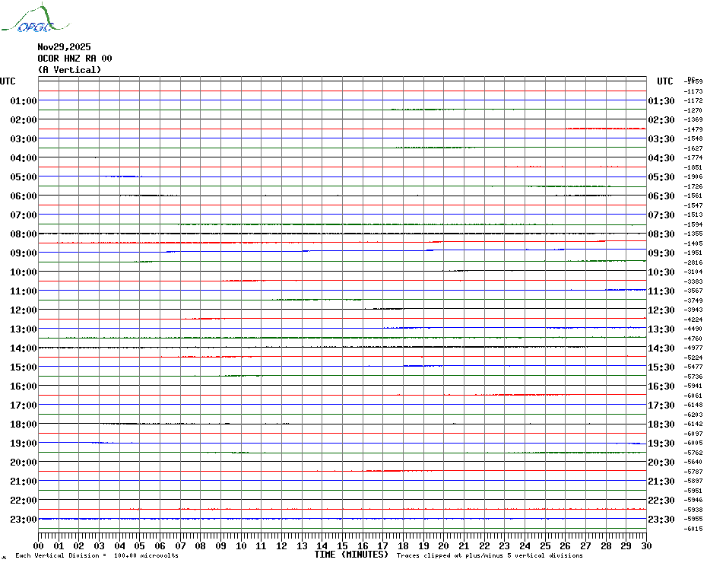The image size is (707, 566).
Task: Click minute 00 on the bottom time axis
Action: pos(39,545)
